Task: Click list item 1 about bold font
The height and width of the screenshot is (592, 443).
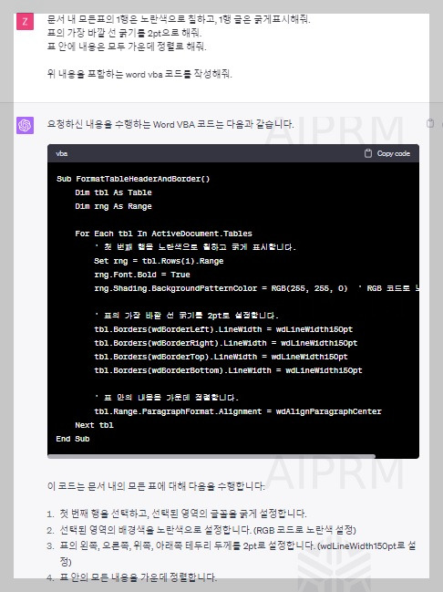Action: 182,514
